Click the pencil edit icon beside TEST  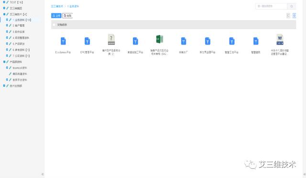8,2
